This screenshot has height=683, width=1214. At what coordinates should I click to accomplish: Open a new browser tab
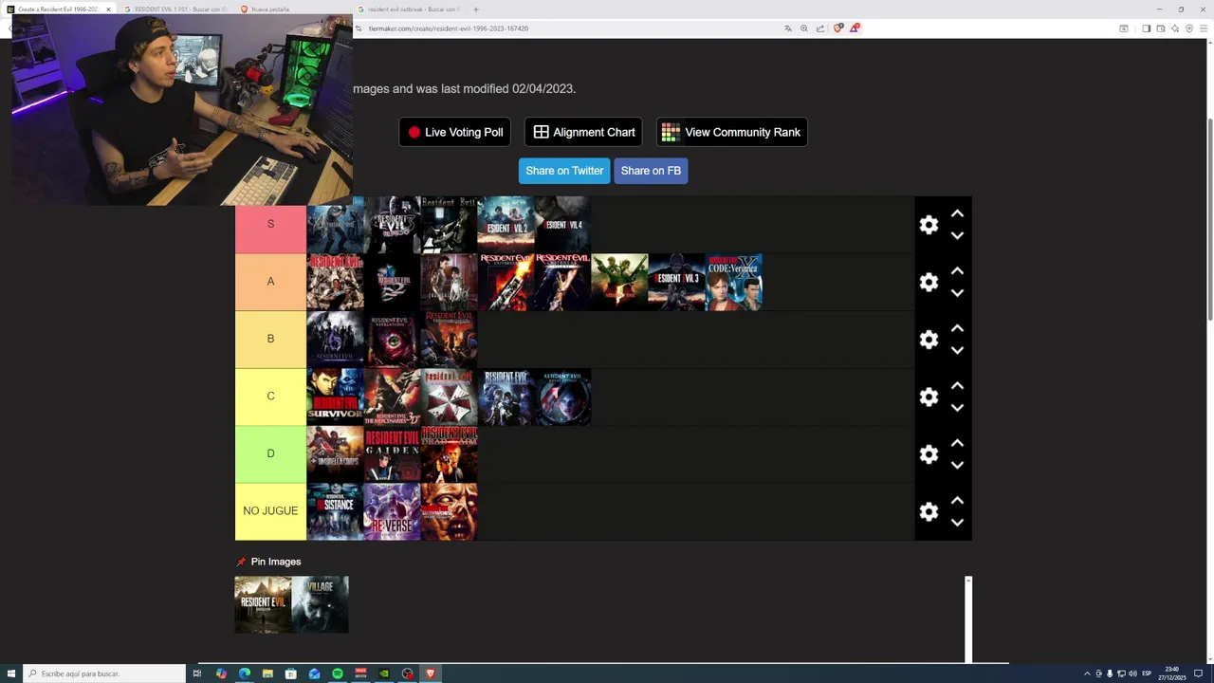click(476, 9)
